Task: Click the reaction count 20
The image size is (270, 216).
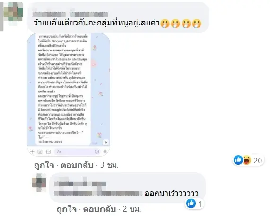Action: tap(258, 160)
